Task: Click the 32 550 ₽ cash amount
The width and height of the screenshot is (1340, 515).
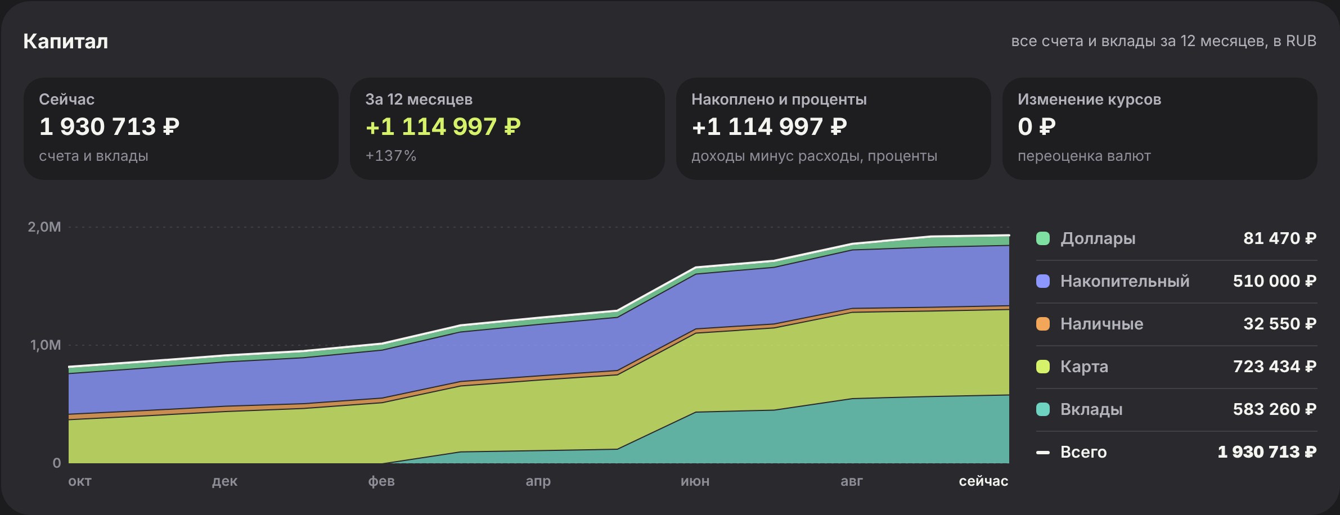Action: (1280, 324)
